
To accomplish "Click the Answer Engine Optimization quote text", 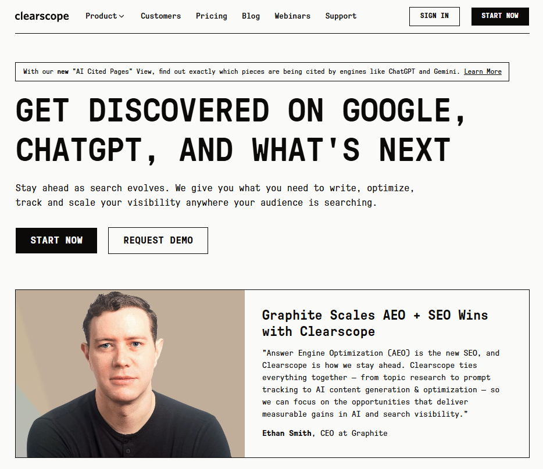I will [x=381, y=384].
